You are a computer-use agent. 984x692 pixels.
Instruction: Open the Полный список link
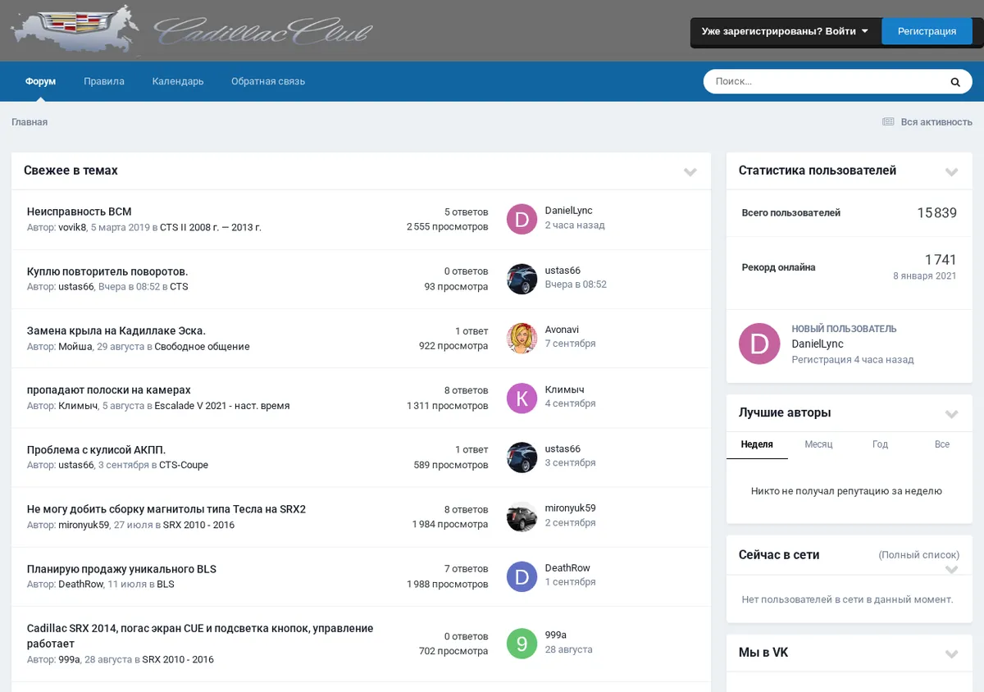pyautogui.click(x=919, y=555)
